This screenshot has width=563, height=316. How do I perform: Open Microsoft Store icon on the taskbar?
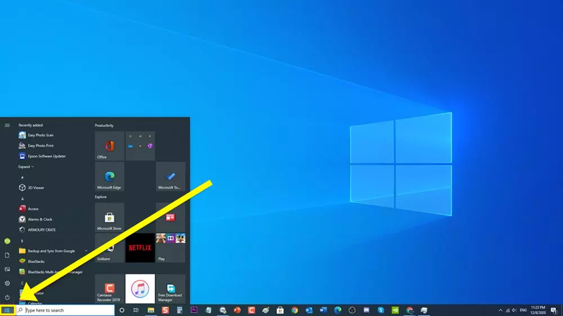point(280,310)
